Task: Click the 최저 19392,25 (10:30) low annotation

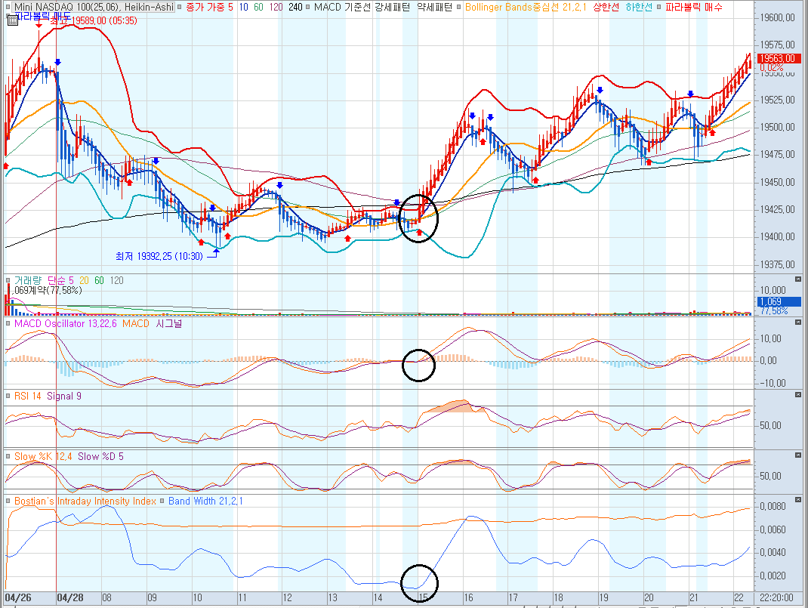Action: coord(159,256)
